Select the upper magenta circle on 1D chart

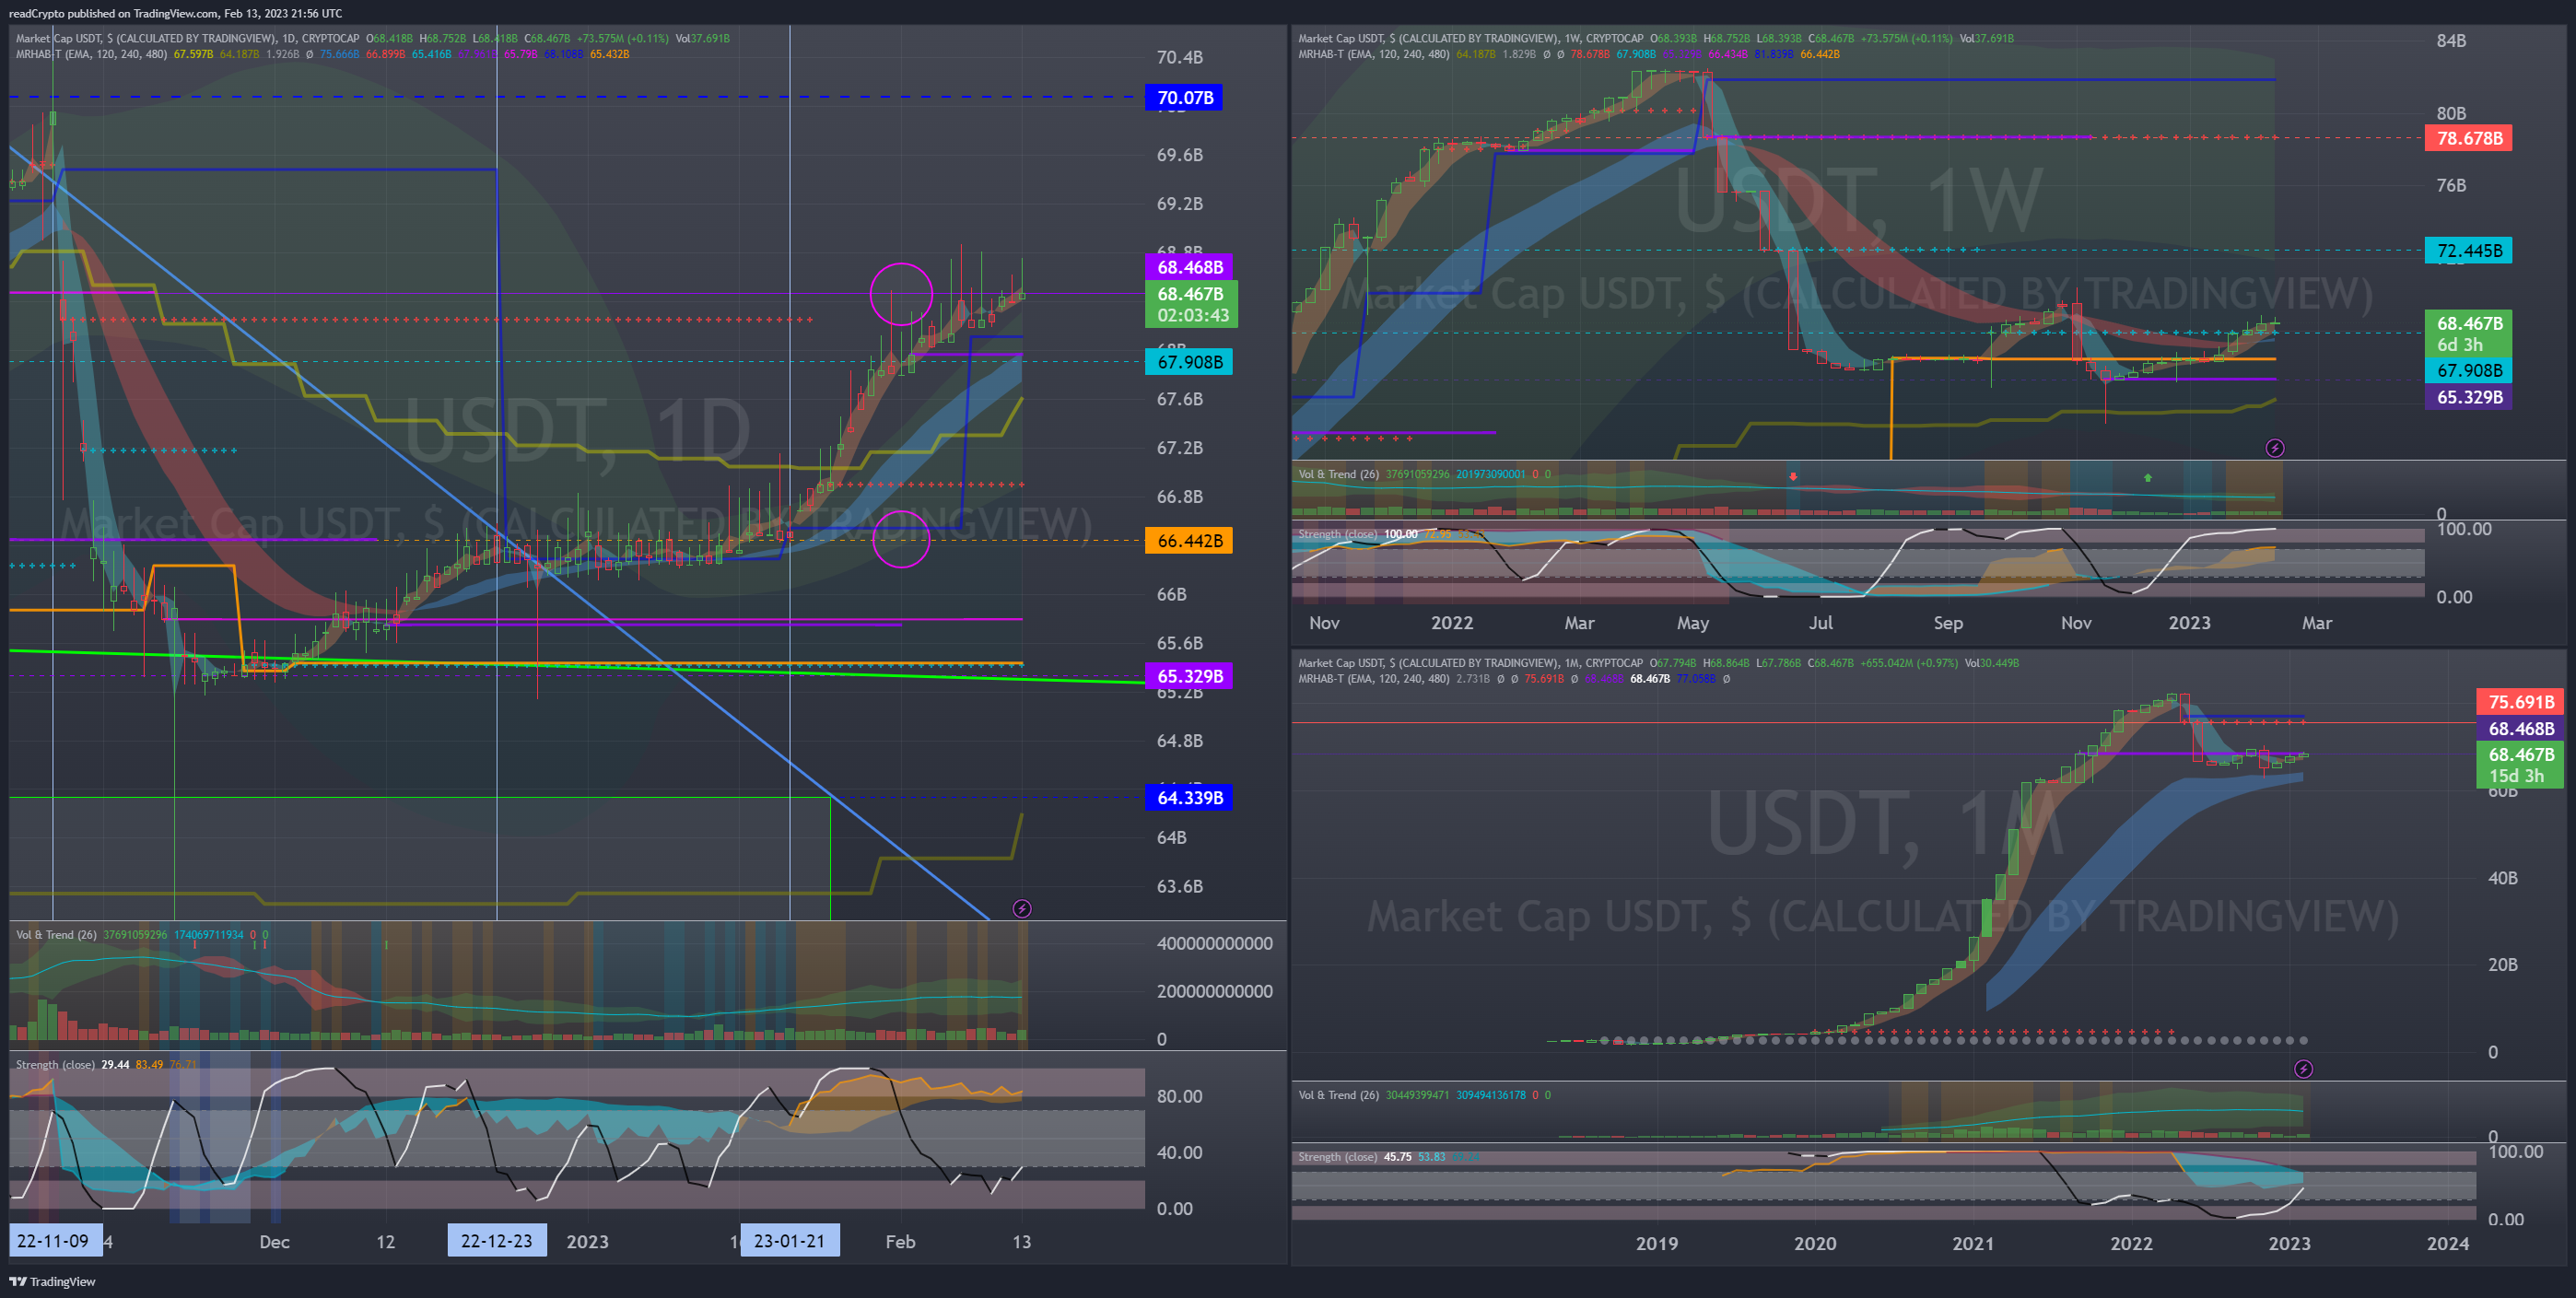point(901,294)
